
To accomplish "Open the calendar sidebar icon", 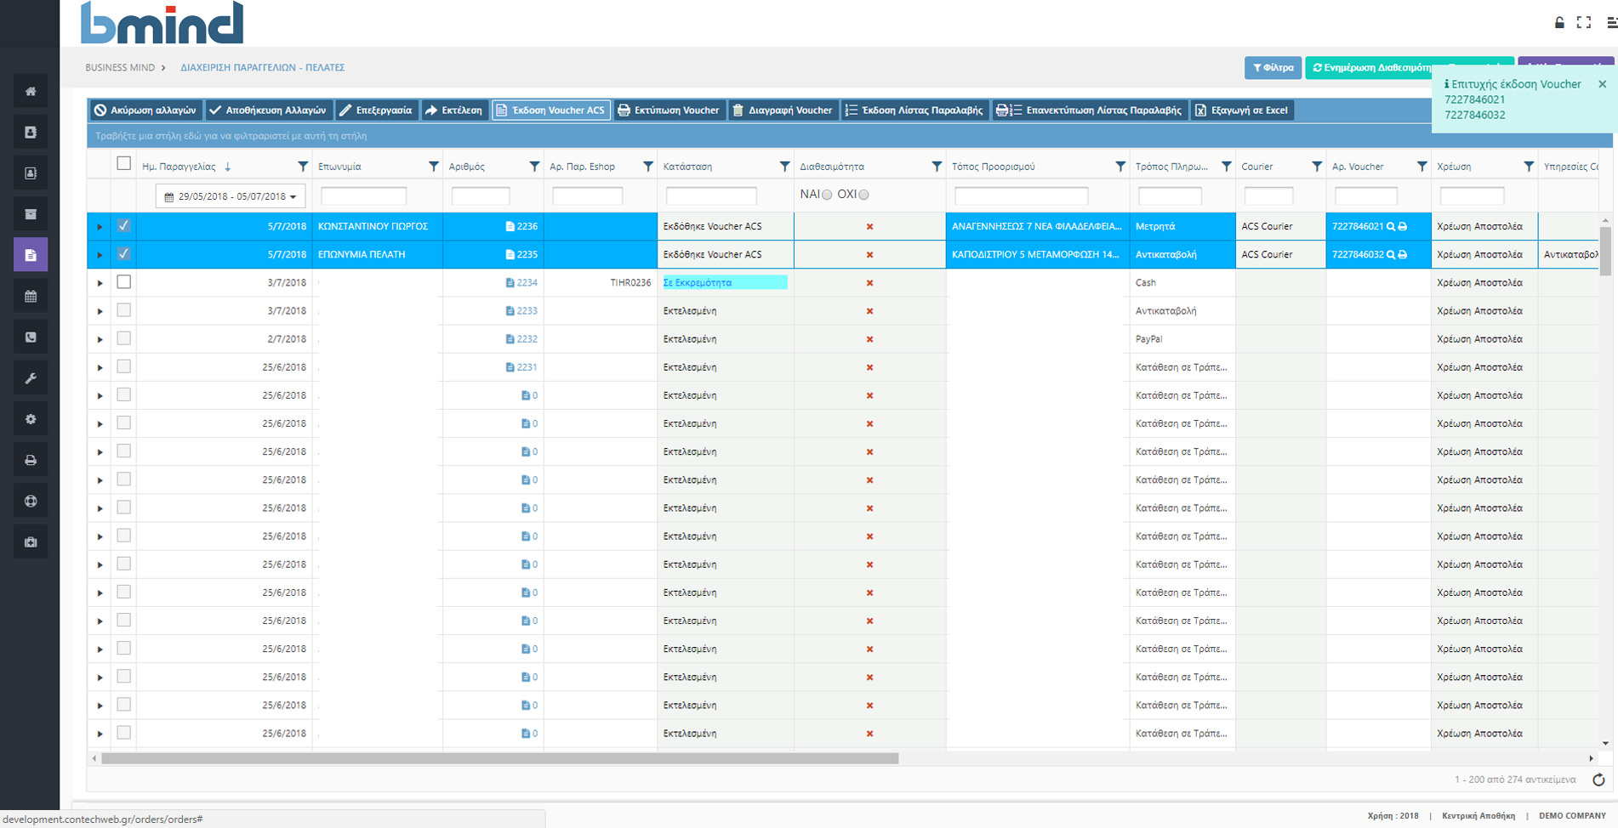I will (31, 296).
